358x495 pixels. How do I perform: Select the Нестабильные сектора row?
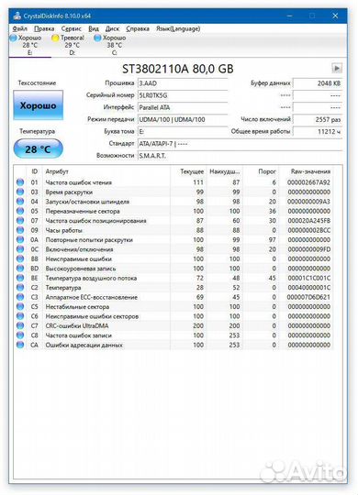click(173, 306)
